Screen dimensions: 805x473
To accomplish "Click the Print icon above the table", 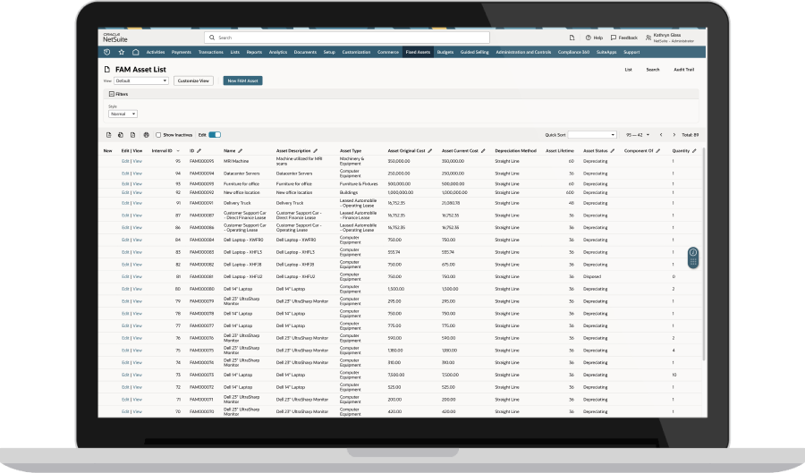I will [x=146, y=134].
